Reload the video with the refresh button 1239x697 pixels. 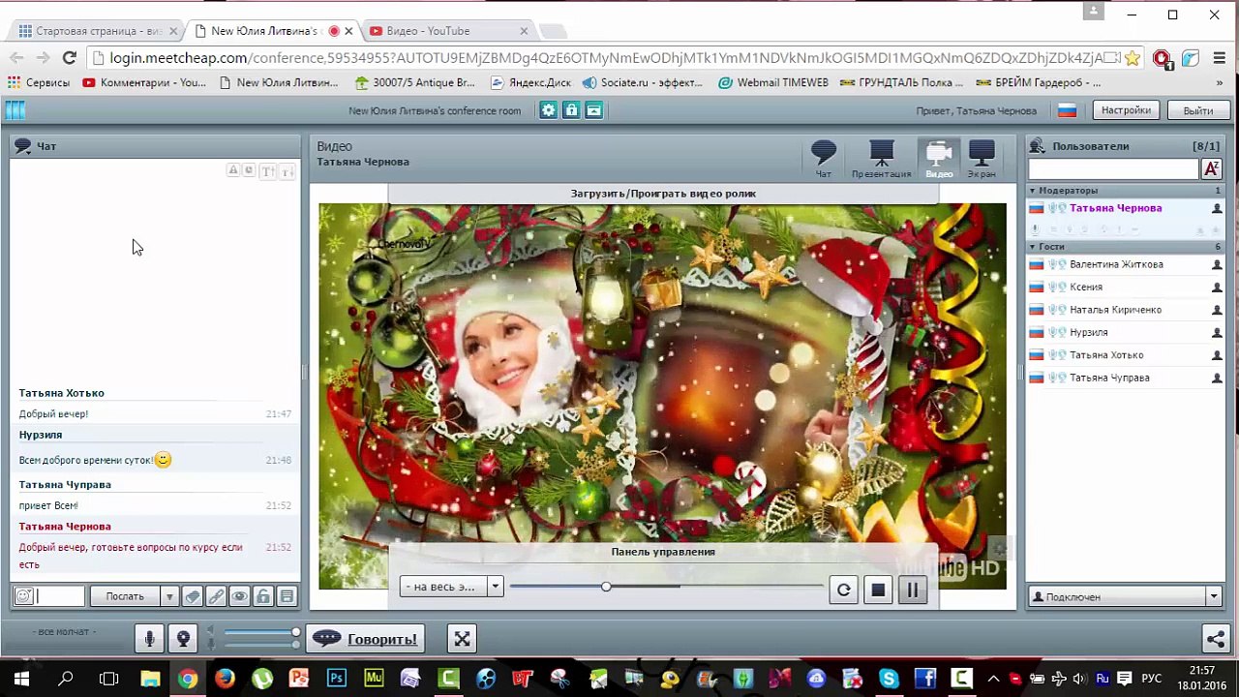[x=843, y=590]
